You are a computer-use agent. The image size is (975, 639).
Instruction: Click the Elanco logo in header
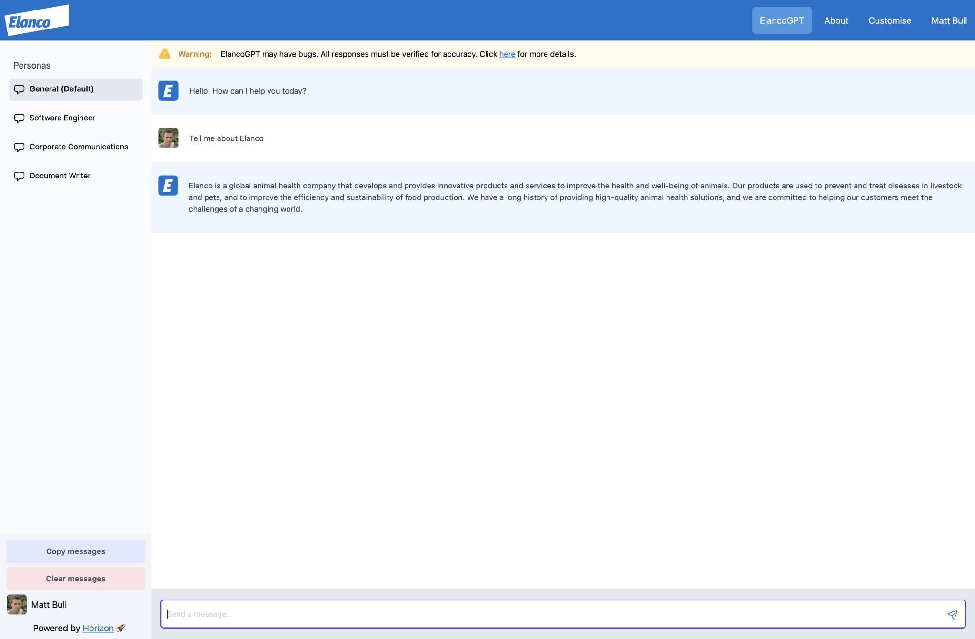click(37, 20)
